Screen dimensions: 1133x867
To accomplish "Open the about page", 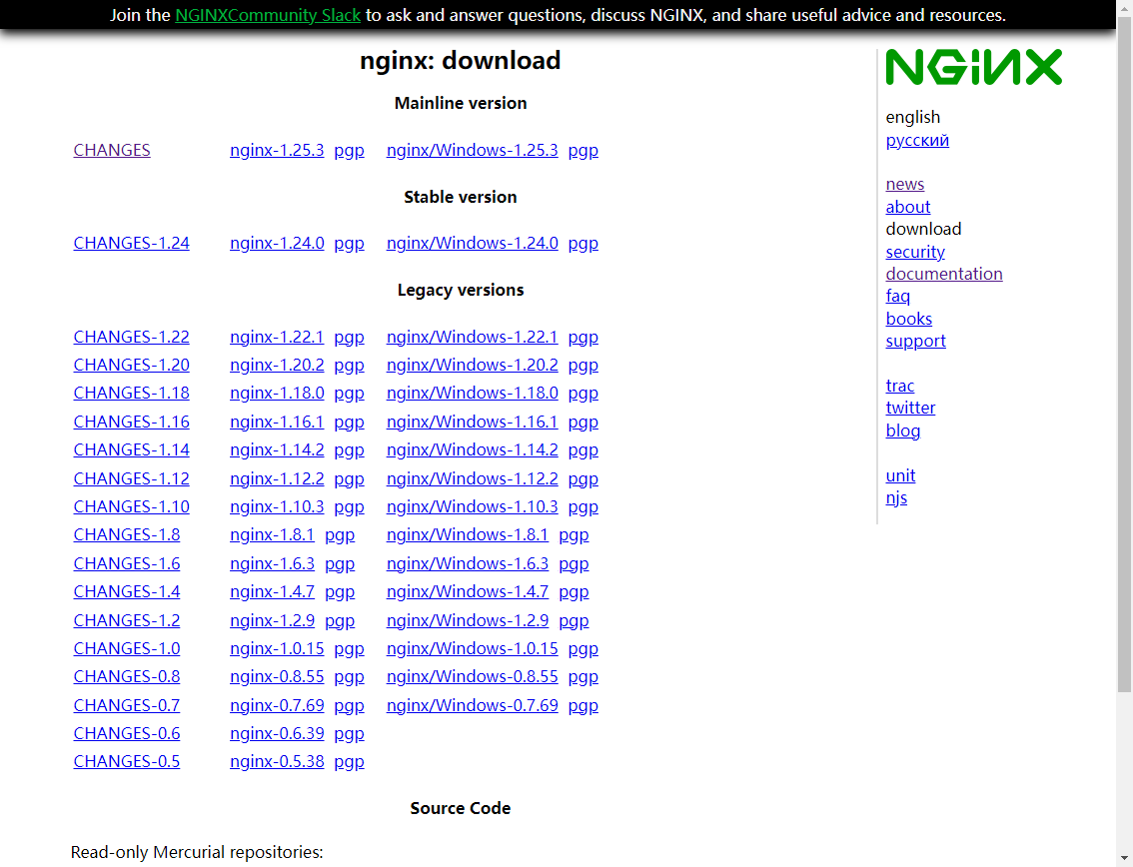I will pos(907,207).
